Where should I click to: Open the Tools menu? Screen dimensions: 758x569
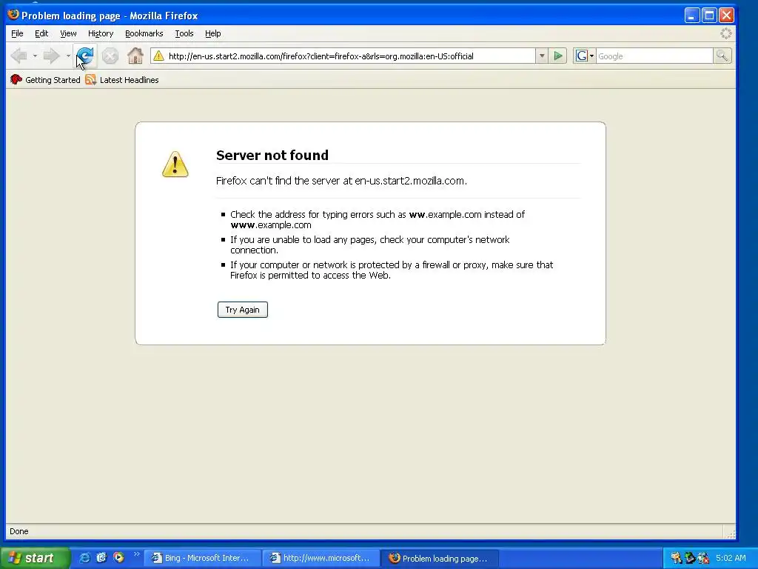click(x=184, y=33)
